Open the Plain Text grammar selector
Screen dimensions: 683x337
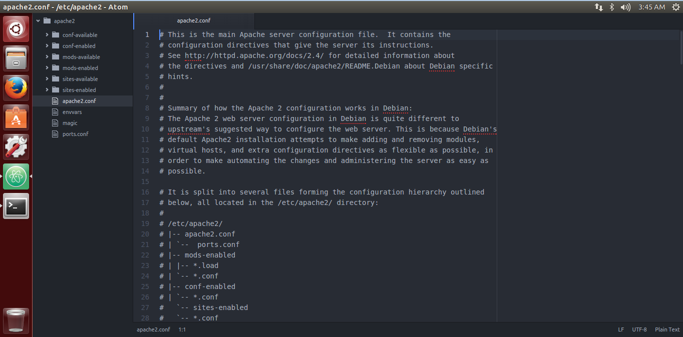667,329
